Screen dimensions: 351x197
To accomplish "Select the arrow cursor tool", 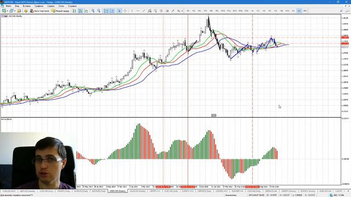I will 120,11.
